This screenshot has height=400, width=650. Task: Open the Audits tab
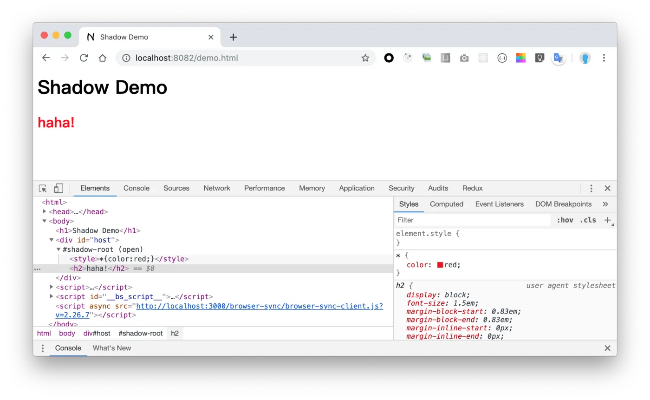coord(438,188)
